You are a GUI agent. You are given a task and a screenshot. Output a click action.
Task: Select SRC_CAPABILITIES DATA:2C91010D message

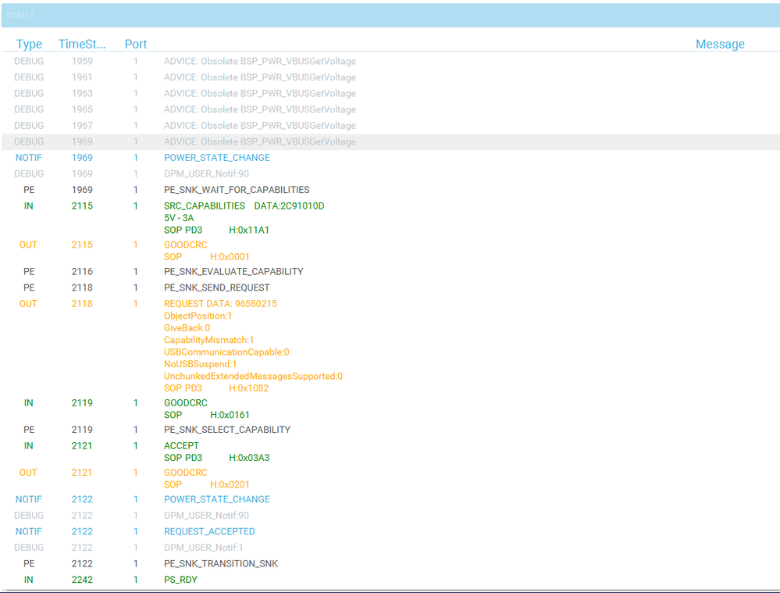point(244,205)
